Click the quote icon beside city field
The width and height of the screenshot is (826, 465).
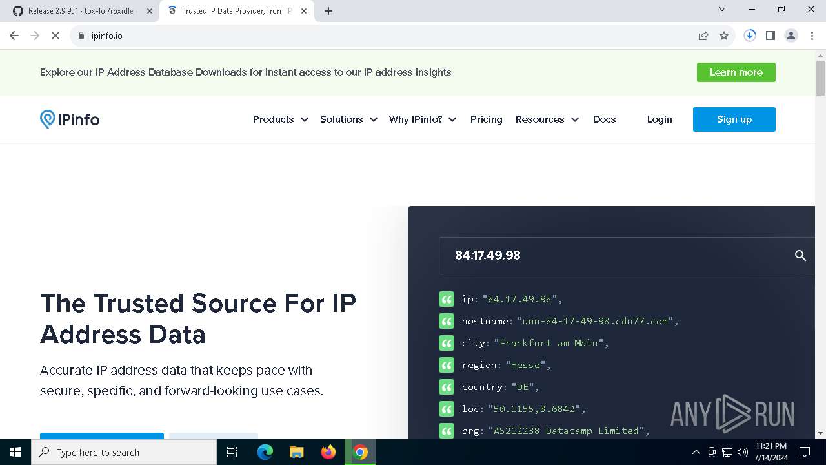[x=447, y=343]
